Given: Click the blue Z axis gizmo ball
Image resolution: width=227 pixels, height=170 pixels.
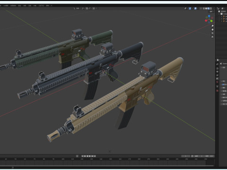Looking at the screenshot, I should [209, 16].
